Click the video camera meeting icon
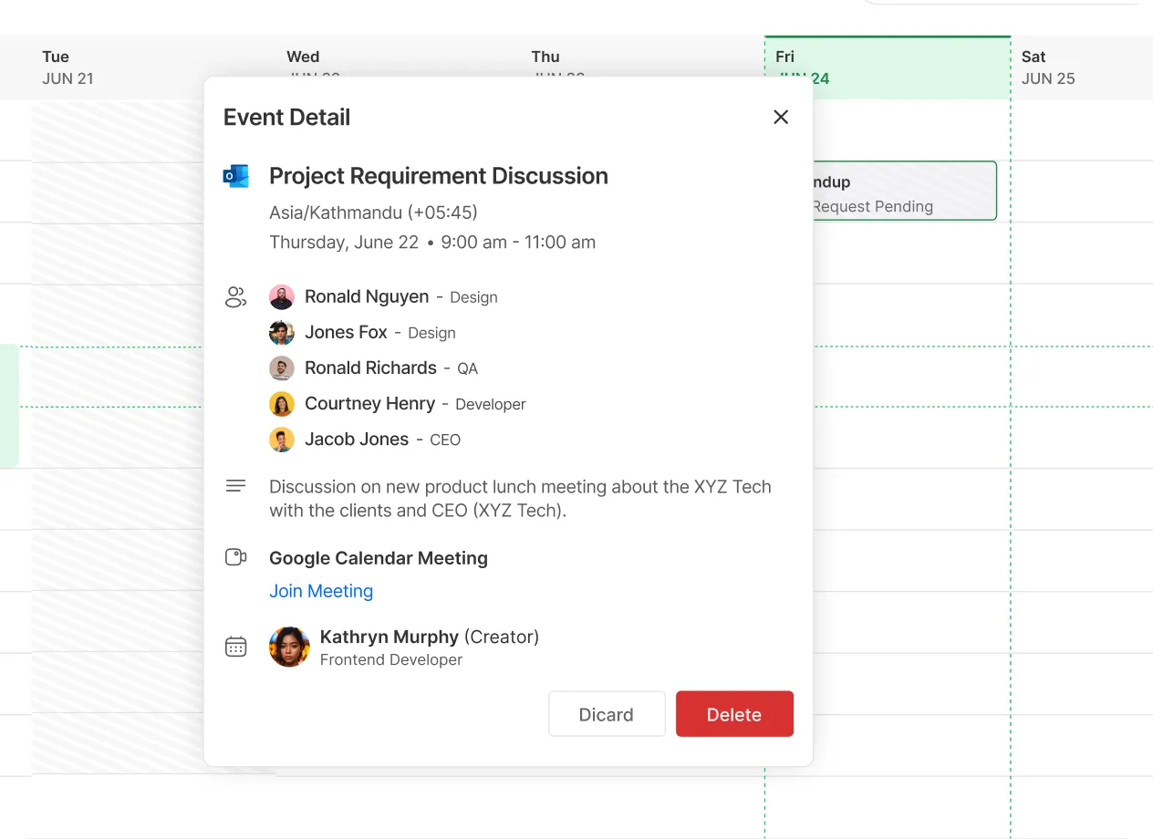 point(236,557)
